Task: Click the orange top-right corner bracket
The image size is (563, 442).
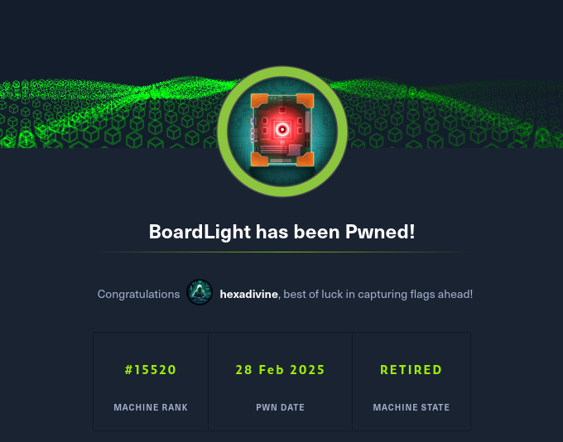Action: 306,100
